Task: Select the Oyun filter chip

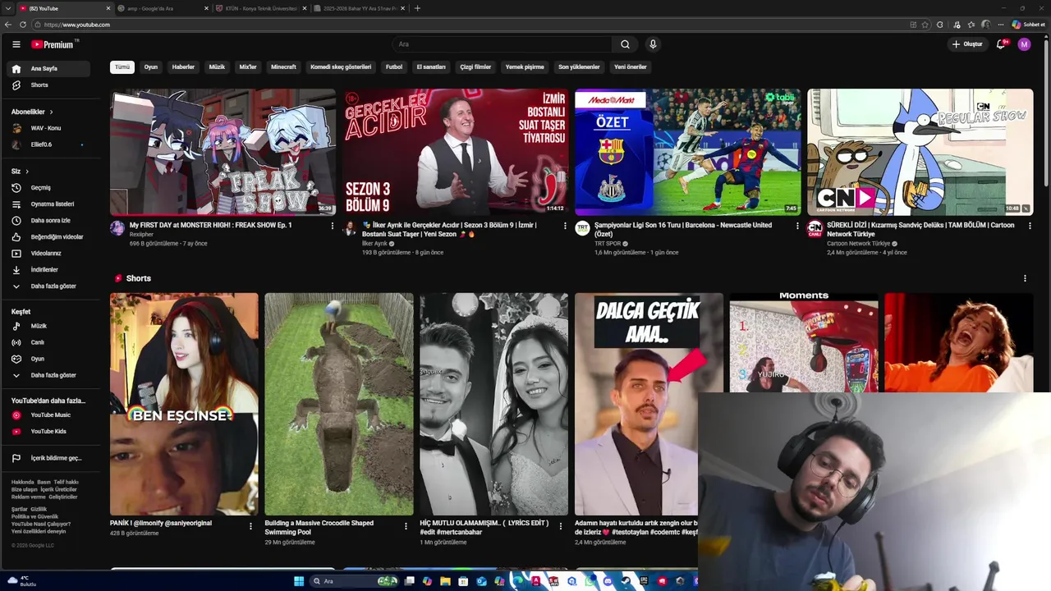Action: [151, 67]
